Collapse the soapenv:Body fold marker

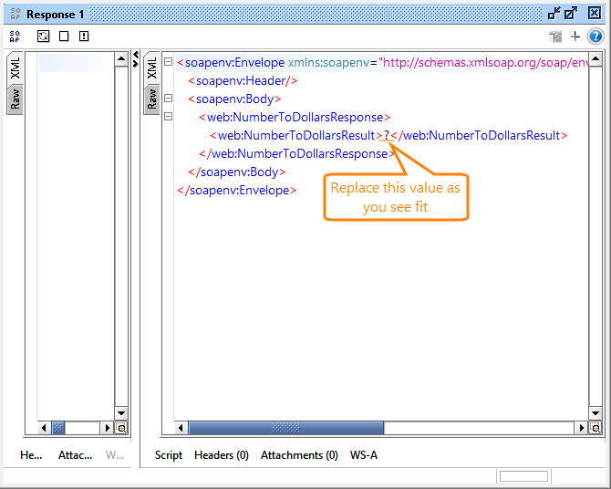[168, 98]
